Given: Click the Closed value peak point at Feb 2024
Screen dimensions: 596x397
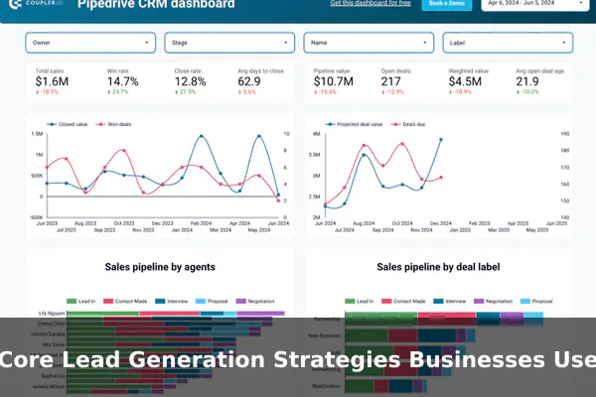Looking at the screenshot, I should [202, 136].
